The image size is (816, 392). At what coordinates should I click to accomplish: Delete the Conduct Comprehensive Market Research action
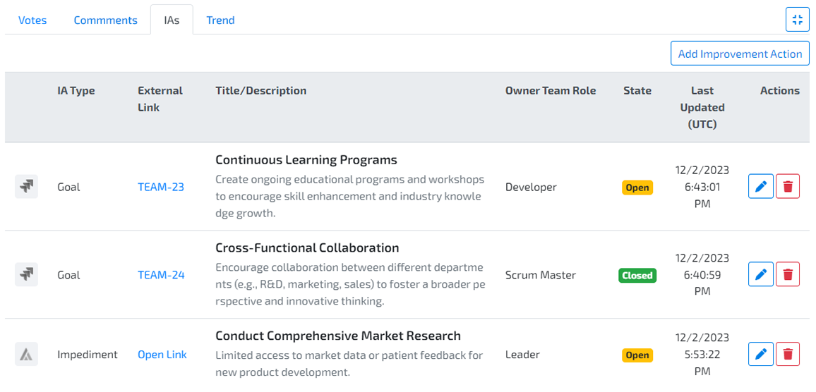click(788, 355)
